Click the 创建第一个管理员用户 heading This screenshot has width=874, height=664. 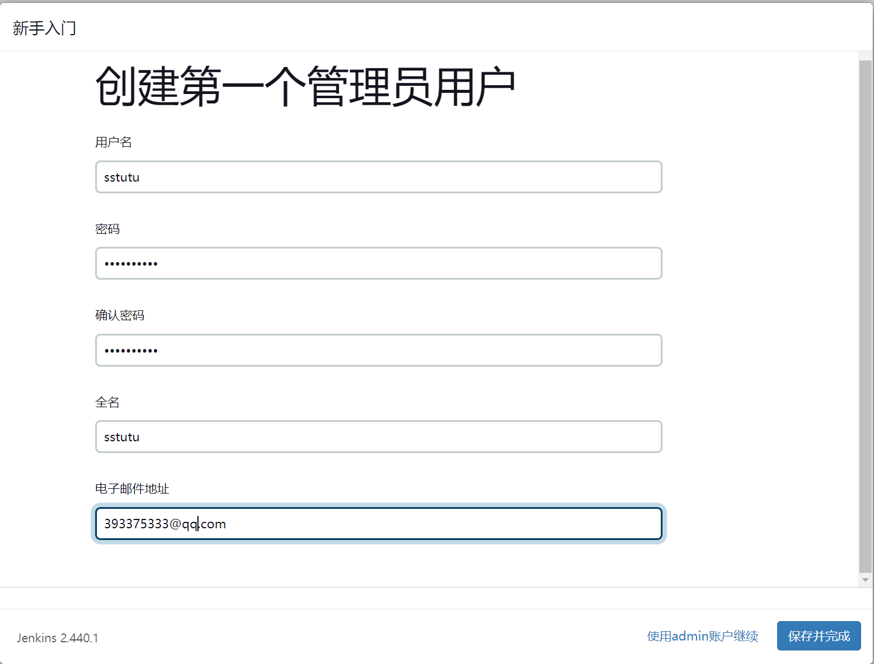(x=305, y=87)
